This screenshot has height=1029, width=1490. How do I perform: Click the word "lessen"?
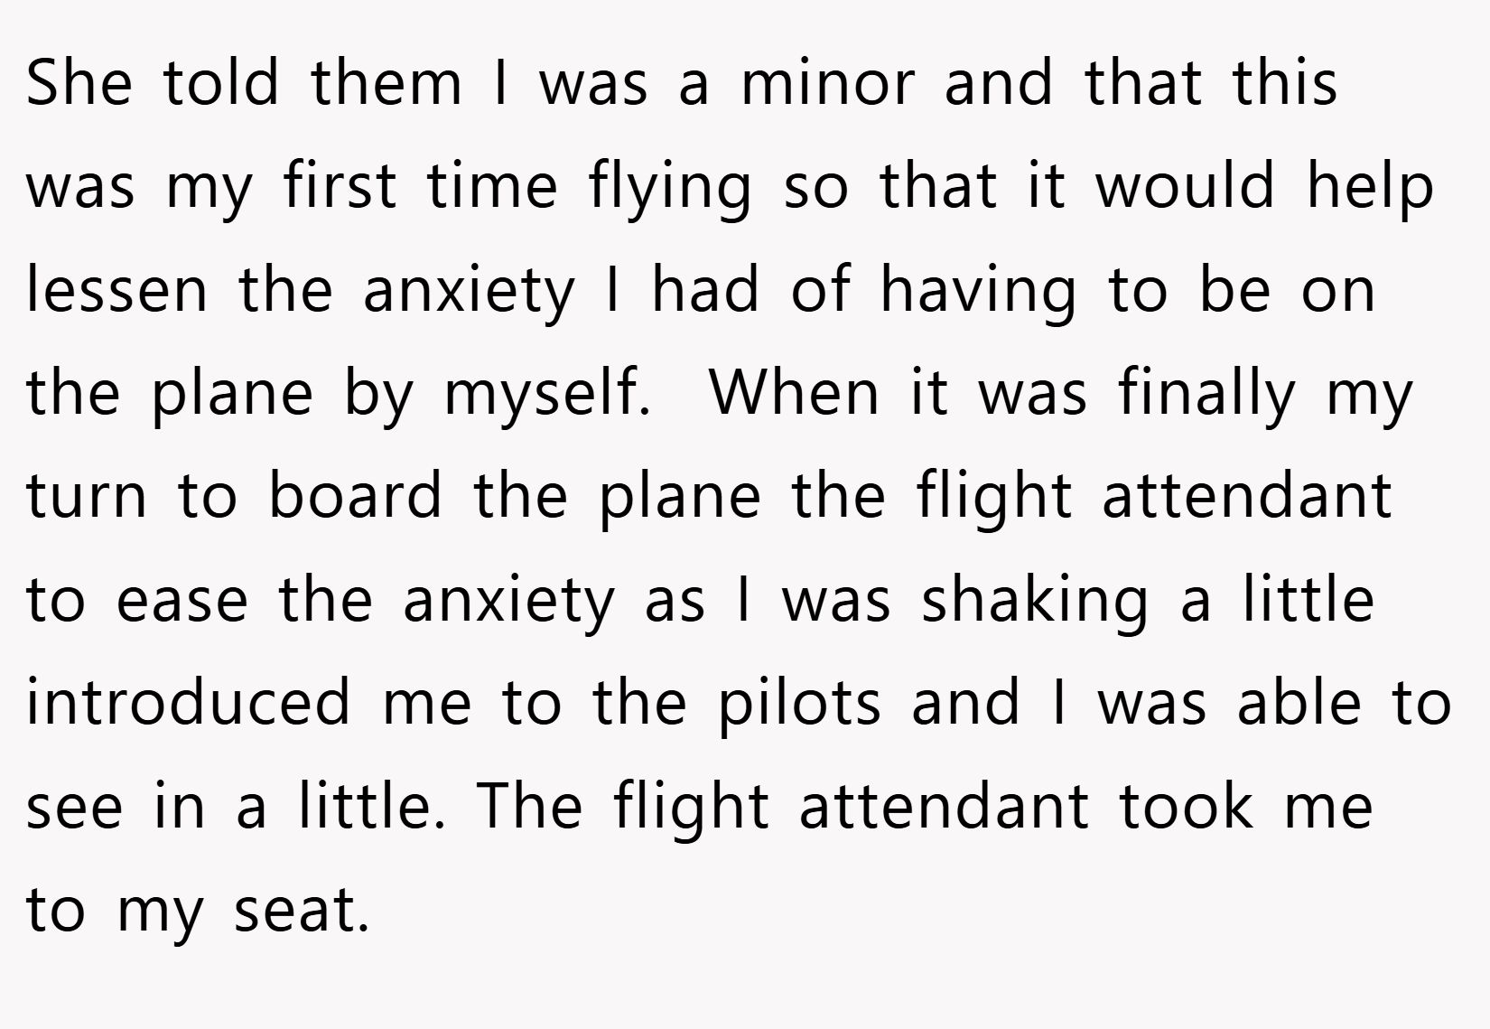(117, 289)
